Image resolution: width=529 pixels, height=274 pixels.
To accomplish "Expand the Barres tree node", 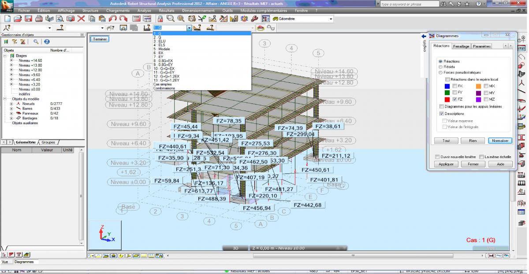I will (11, 108).
